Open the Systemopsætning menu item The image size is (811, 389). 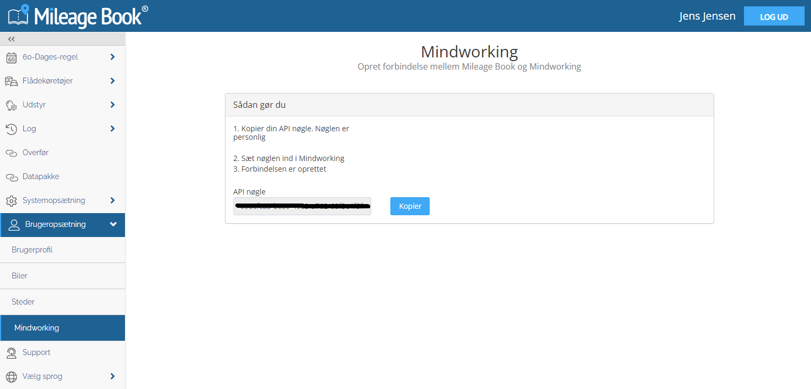pyautogui.click(x=63, y=200)
